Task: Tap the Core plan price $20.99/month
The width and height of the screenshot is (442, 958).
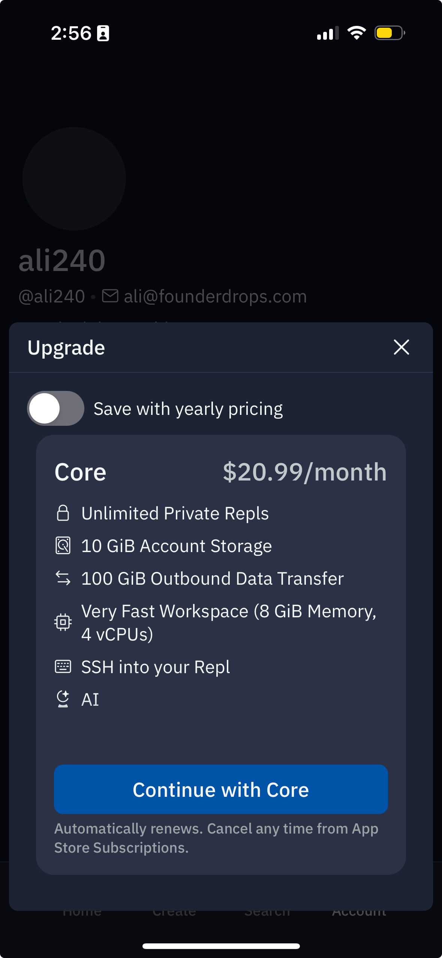Action: click(x=304, y=472)
